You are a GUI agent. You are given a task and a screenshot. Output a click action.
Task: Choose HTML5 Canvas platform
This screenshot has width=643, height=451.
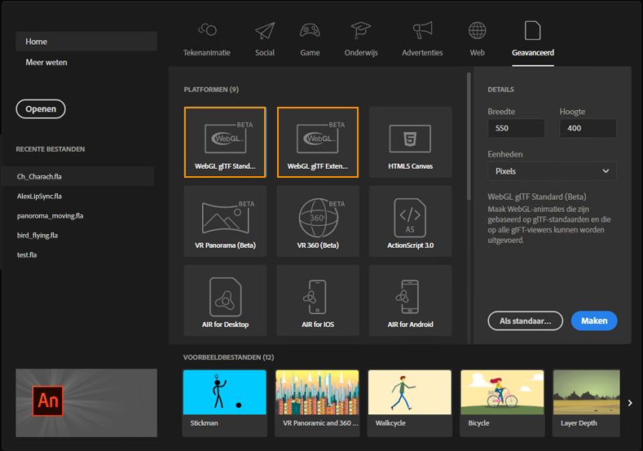click(x=411, y=142)
